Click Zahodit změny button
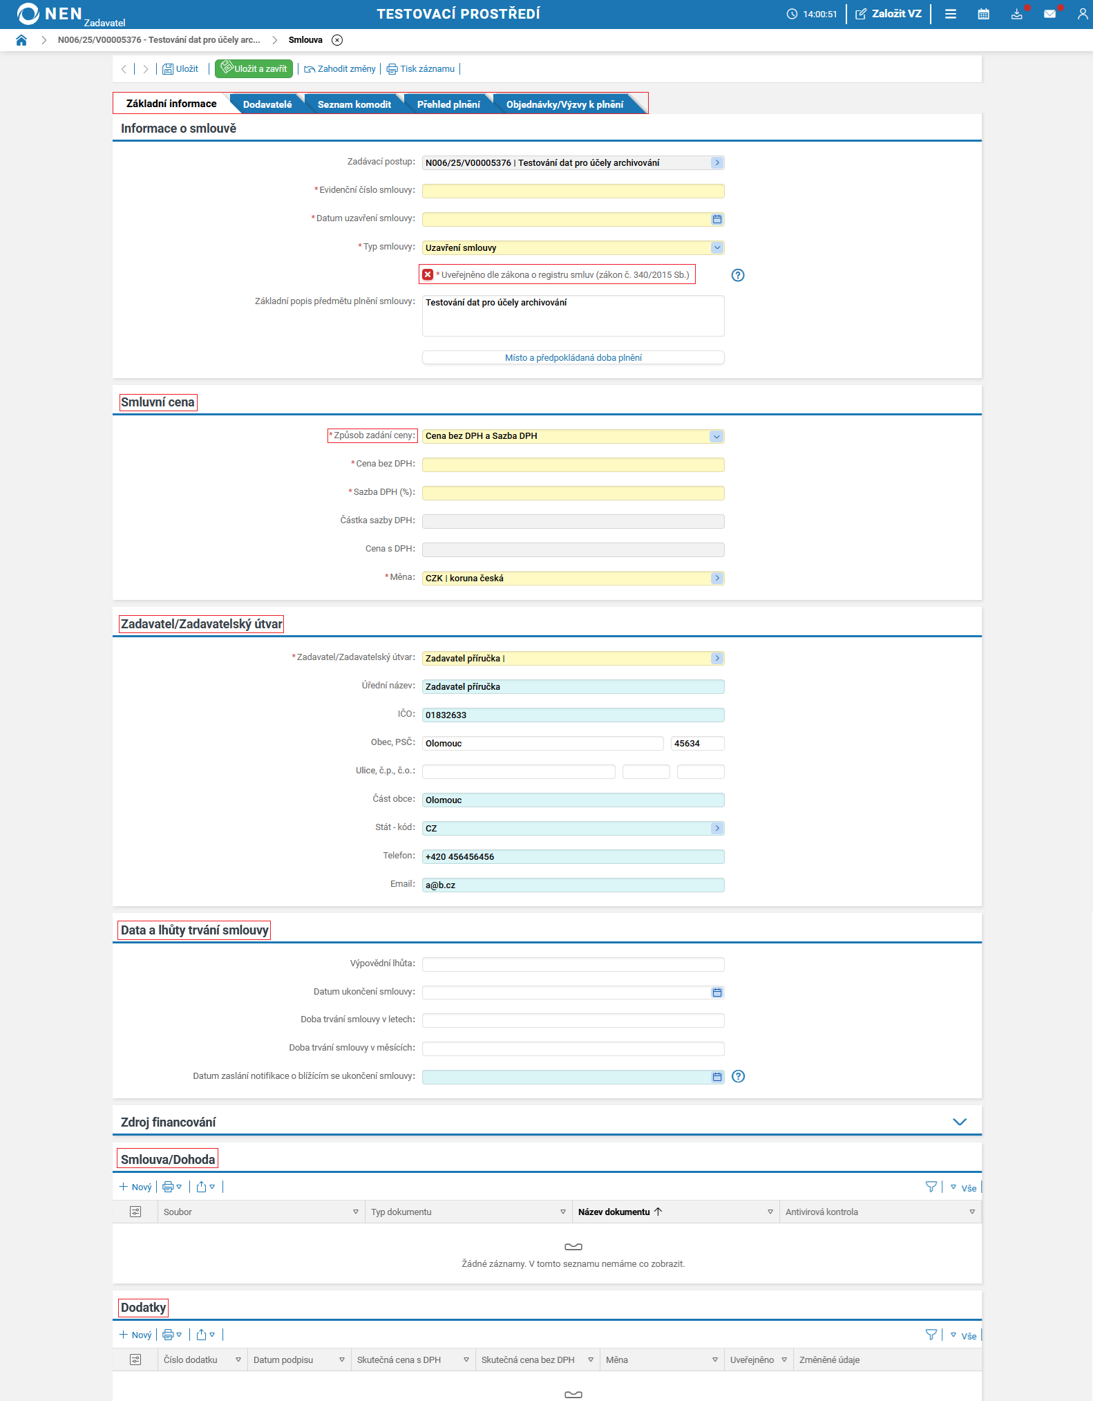The image size is (1093, 1401). click(x=340, y=69)
